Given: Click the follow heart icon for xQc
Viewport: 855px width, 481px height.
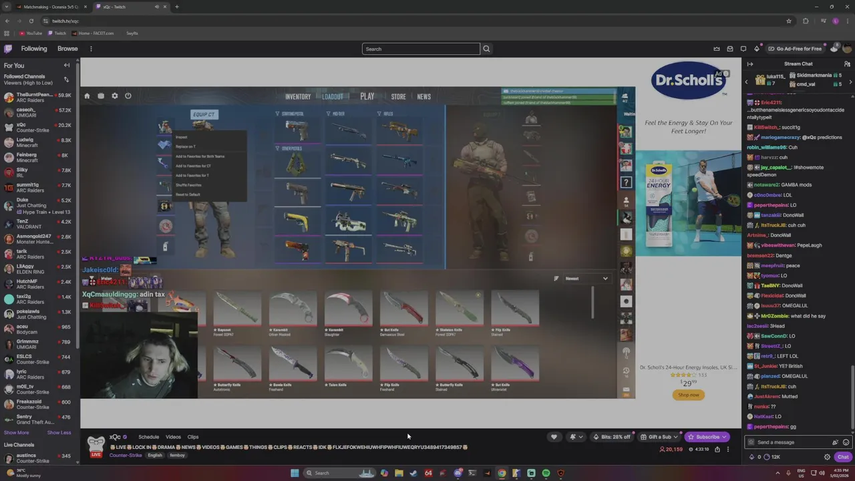Looking at the screenshot, I should coord(554,437).
